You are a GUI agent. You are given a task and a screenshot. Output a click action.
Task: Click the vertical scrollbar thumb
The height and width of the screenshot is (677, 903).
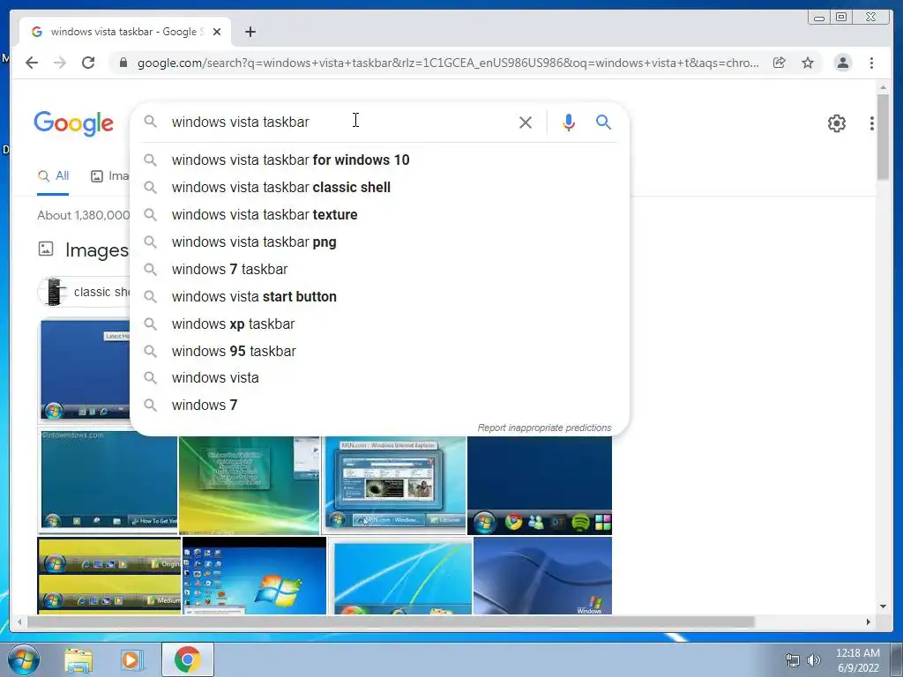(883, 137)
